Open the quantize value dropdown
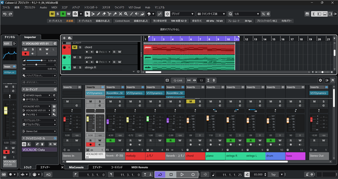Viewport: 338px width, 179px height. coord(212,14)
